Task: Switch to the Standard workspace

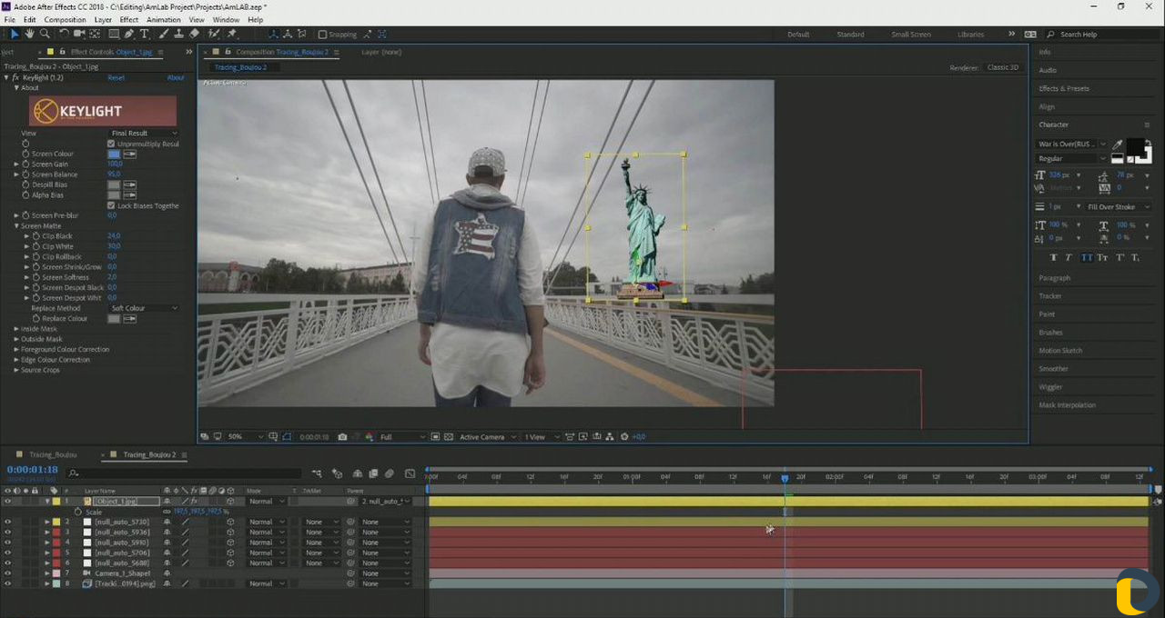Action: click(850, 35)
